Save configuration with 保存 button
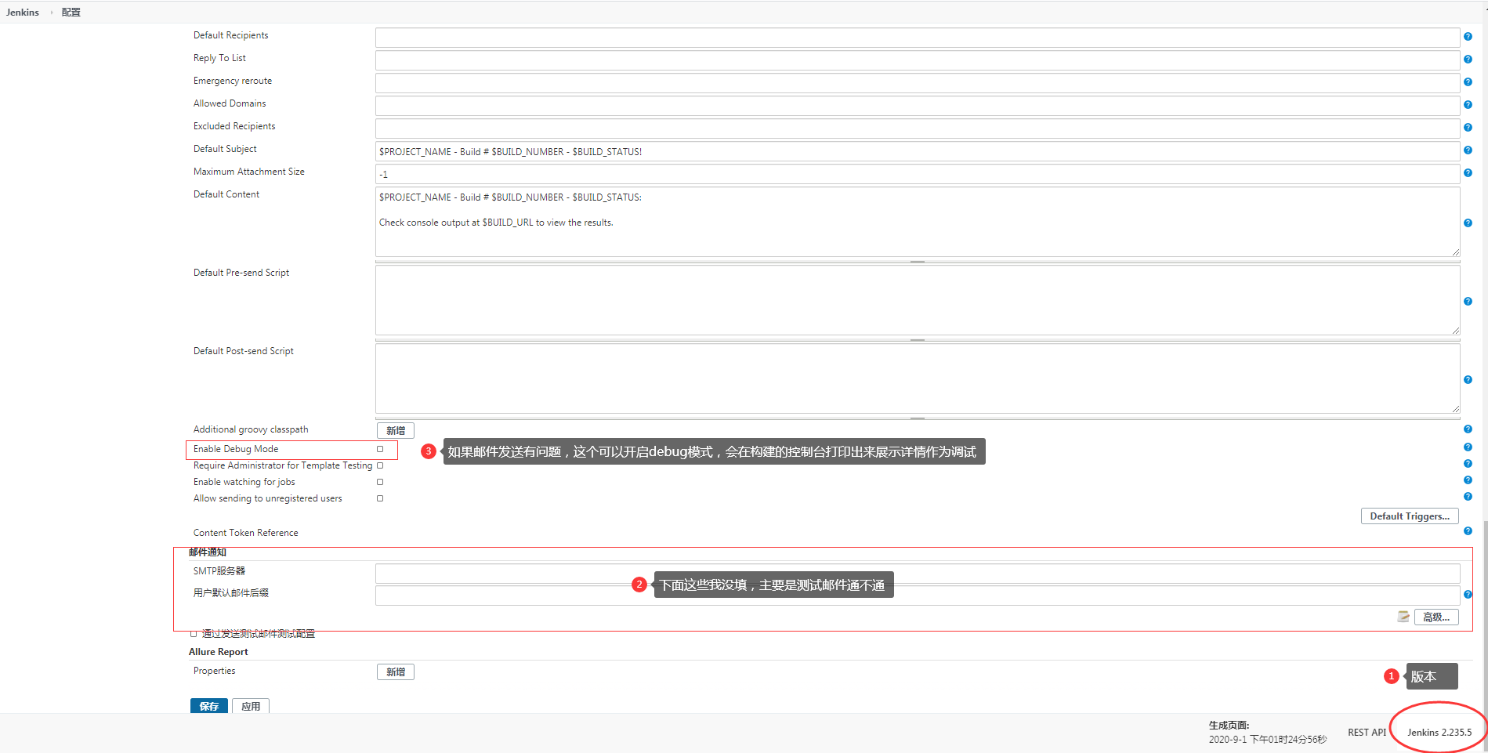Screen dimensions: 1488x753 point(208,706)
